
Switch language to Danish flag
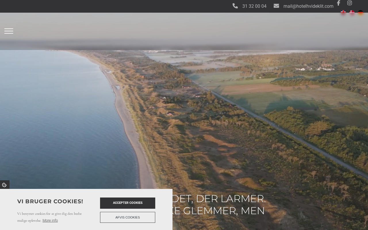[352, 12]
